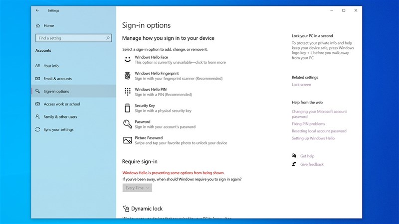Click the Give feedback link
Screen dimensions: 399x224
(312, 164)
